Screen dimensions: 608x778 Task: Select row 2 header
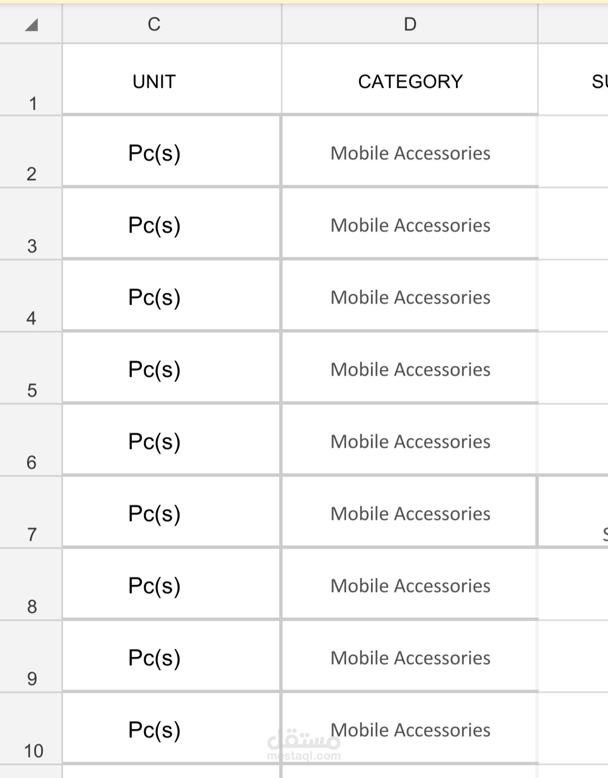click(31, 152)
